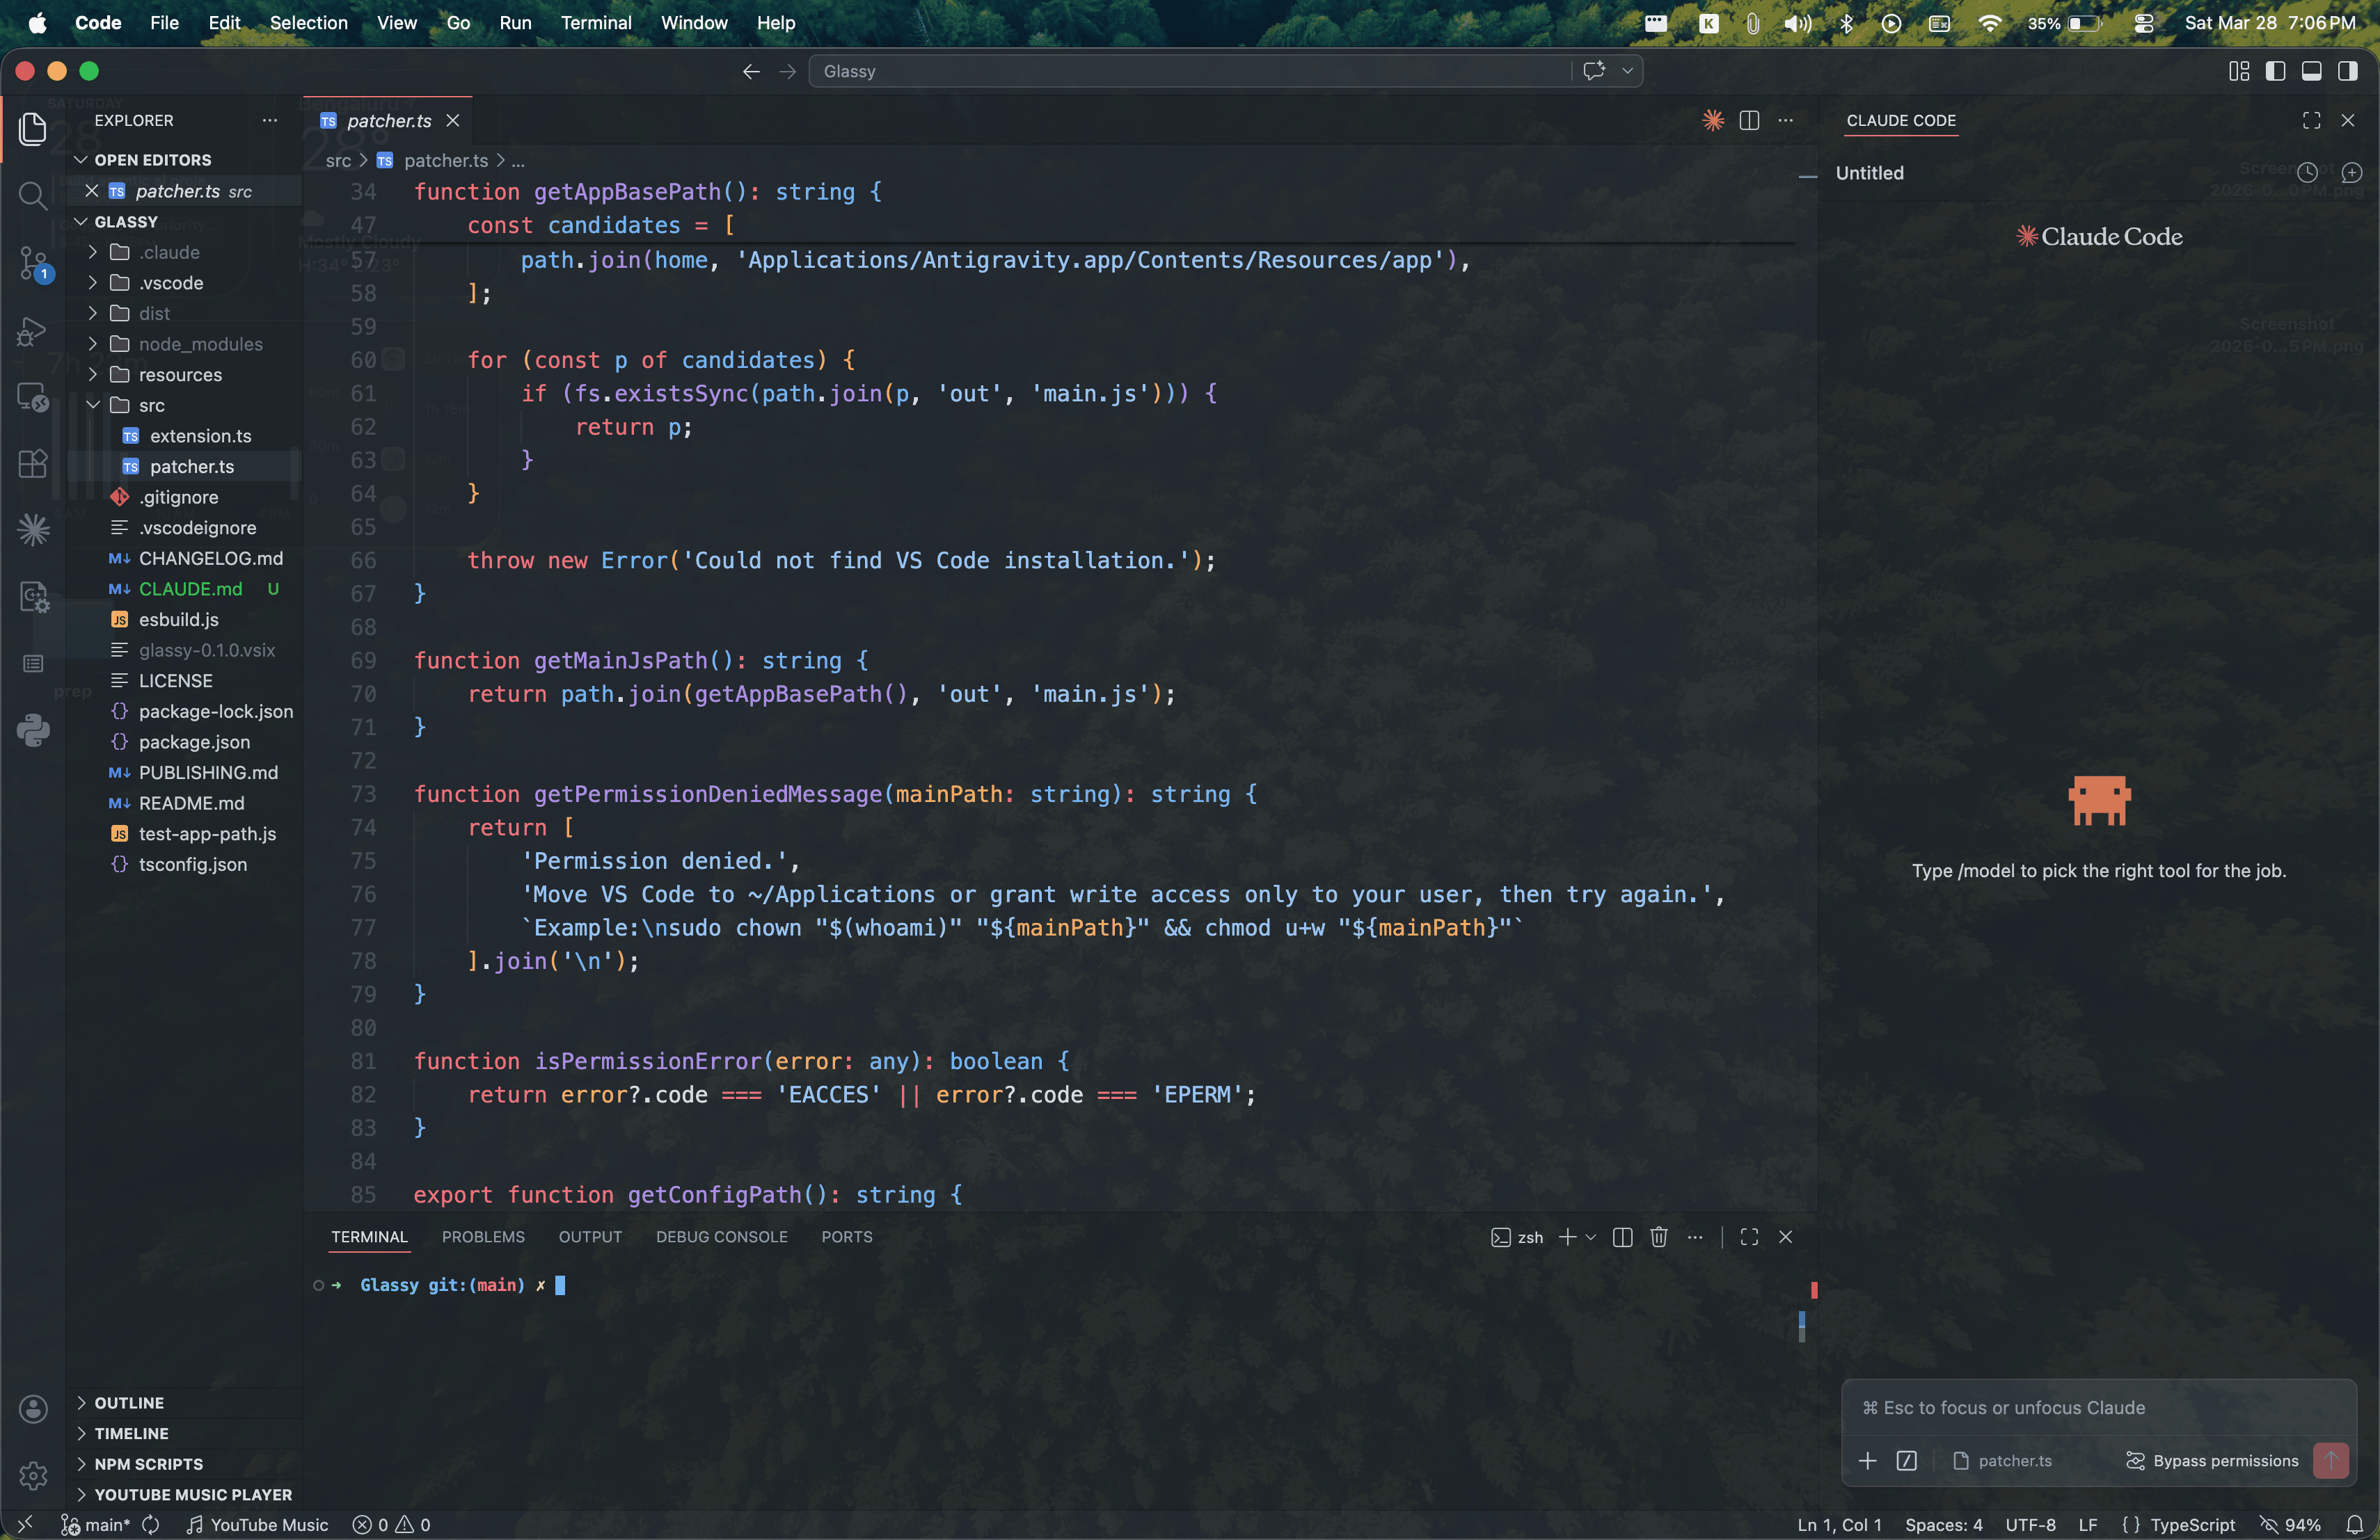
Task: Maximize the Claude Code panel
Action: (x=2311, y=120)
